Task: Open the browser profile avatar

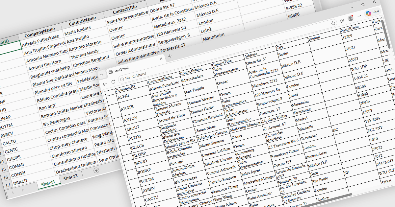Action: pos(351,18)
